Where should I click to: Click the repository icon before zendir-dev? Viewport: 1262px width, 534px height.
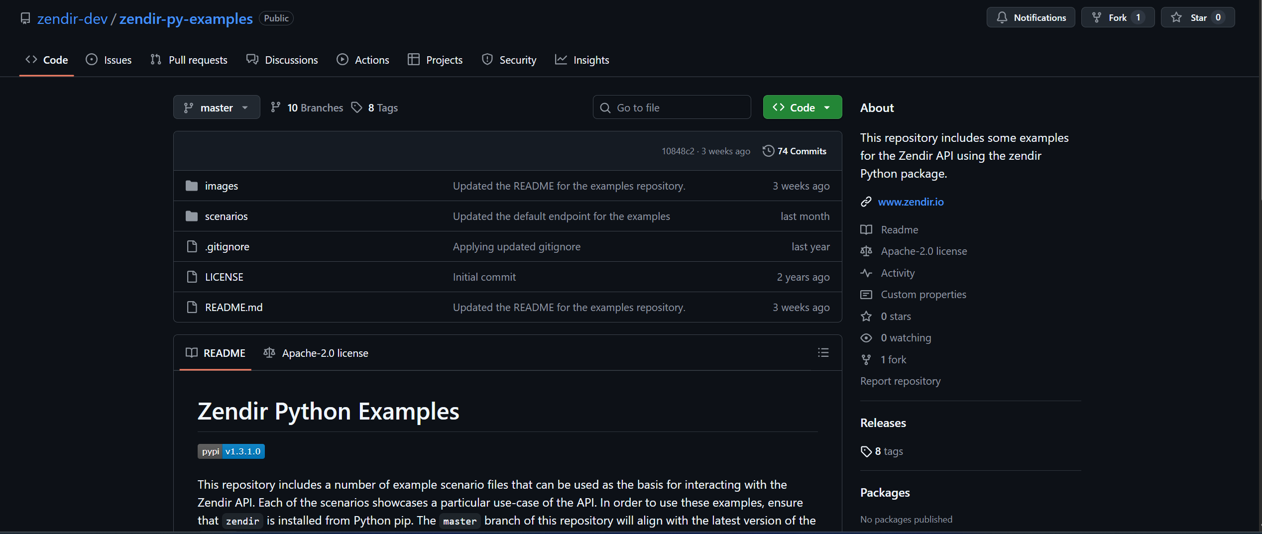click(25, 18)
